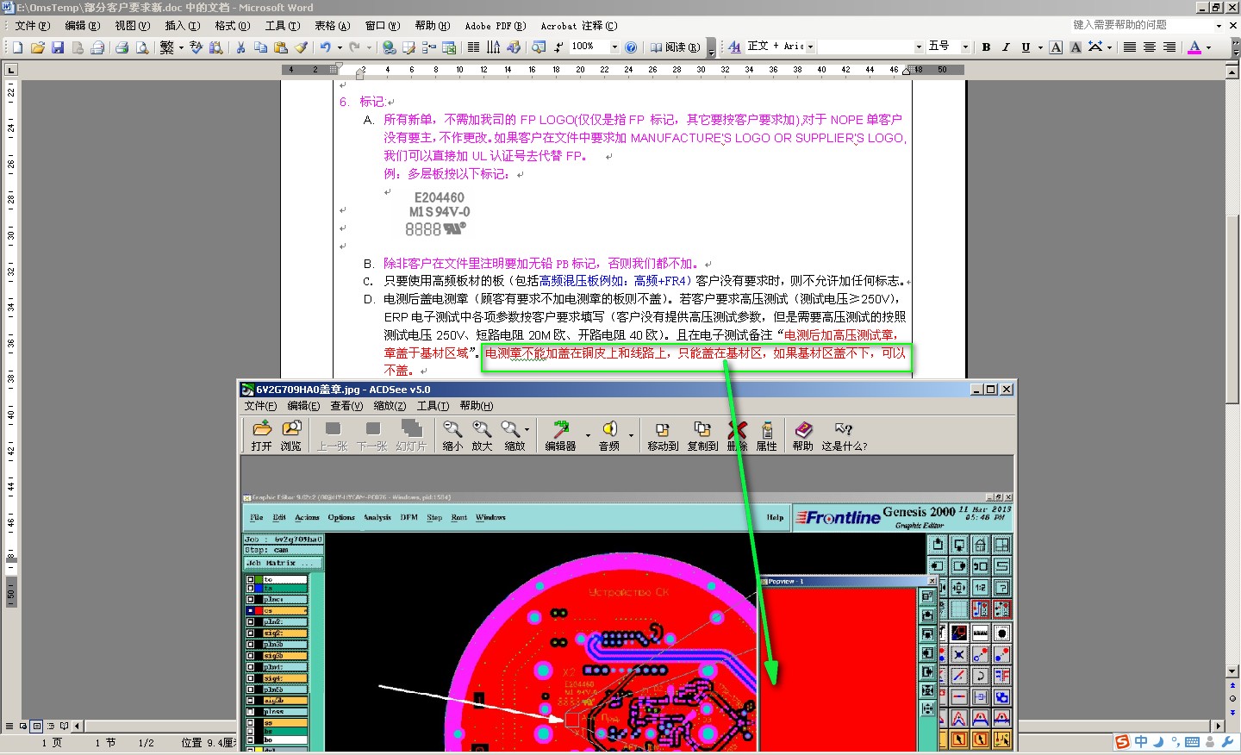This screenshot has height=755, width=1241.
Task: Click 复制到 (Copy to) in ACDSee
Action: pyautogui.click(x=702, y=435)
